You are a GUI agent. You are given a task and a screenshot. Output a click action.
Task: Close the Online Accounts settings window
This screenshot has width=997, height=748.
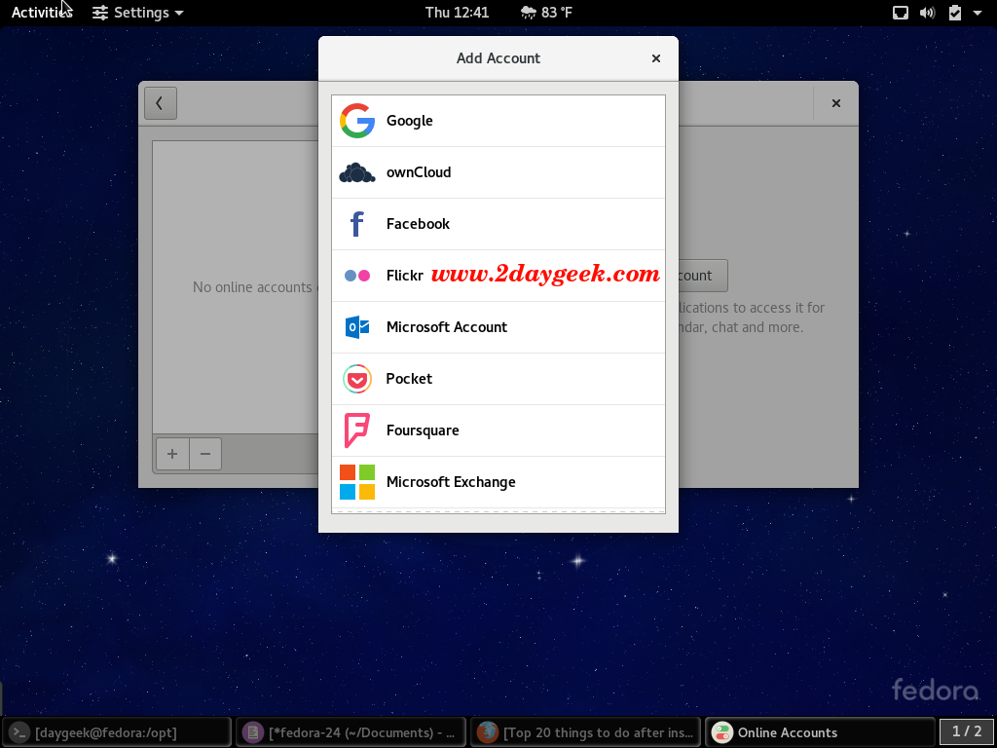click(836, 103)
